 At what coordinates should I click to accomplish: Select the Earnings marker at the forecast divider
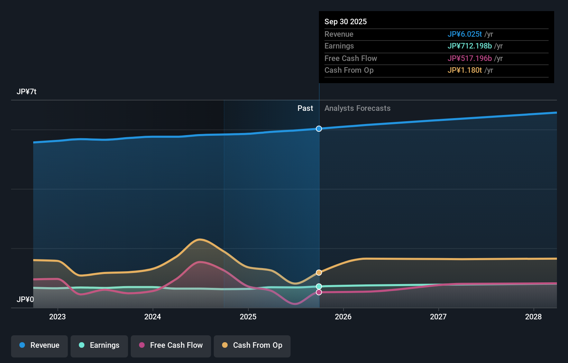tap(319, 286)
